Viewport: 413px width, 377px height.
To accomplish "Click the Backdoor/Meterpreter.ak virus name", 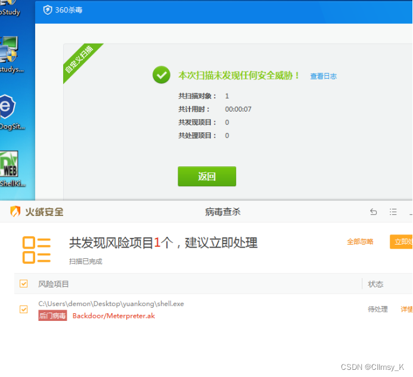I will [x=113, y=316].
